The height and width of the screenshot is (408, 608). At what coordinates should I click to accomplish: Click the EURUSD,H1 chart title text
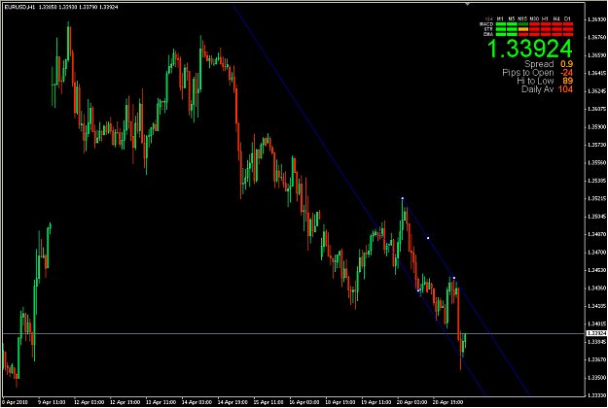coord(20,7)
